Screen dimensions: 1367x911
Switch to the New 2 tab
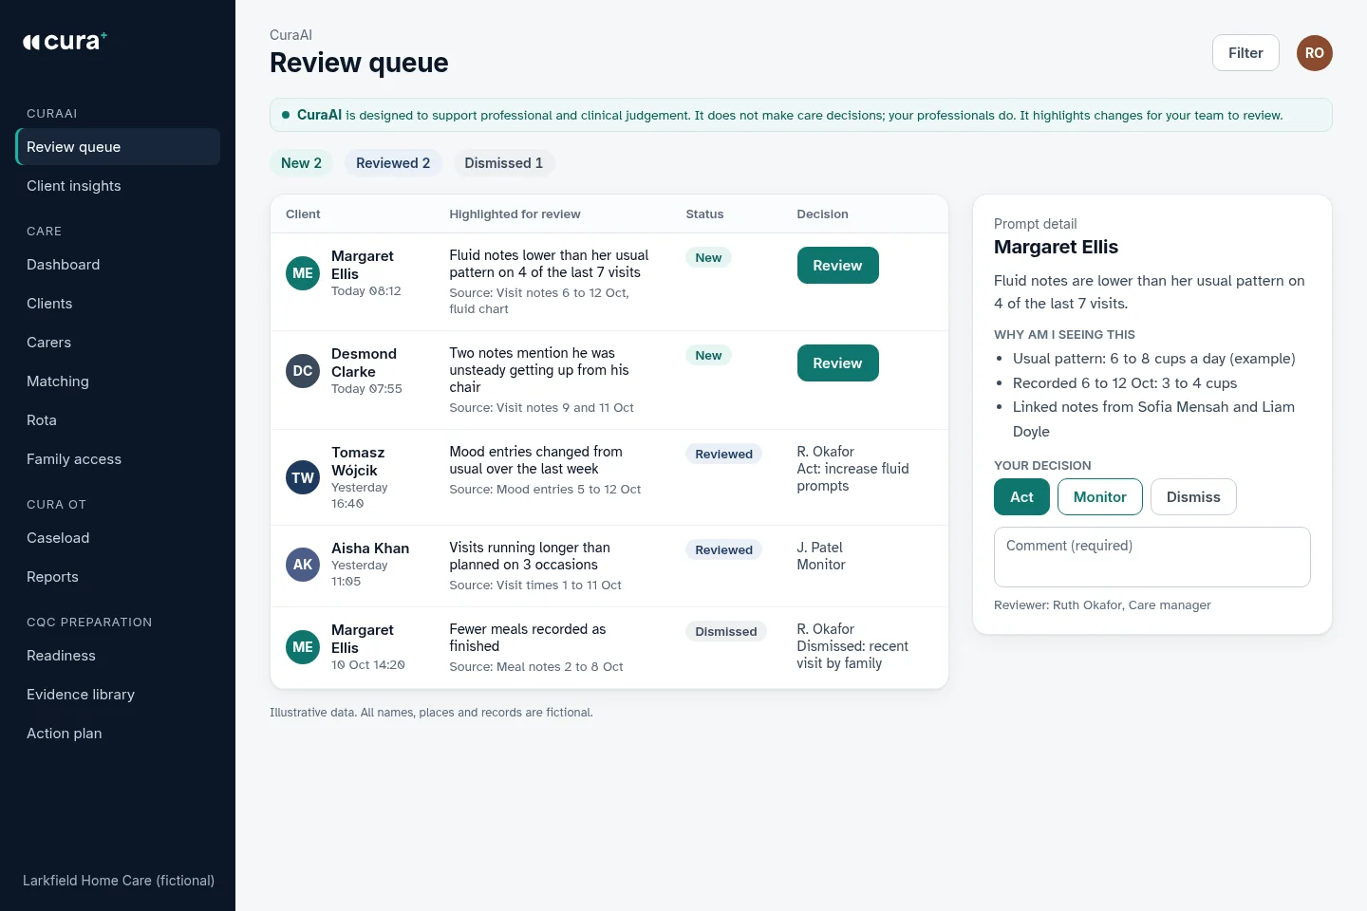(301, 163)
